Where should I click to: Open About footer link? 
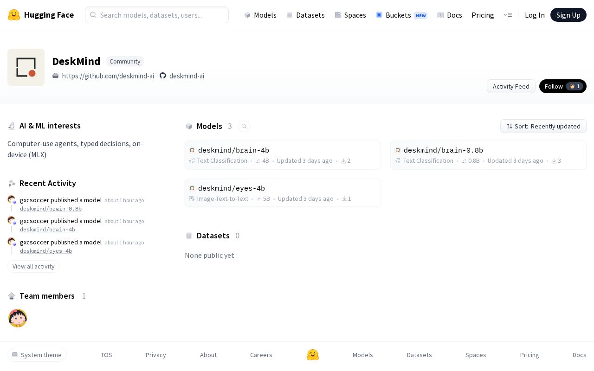(x=208, y=355)
